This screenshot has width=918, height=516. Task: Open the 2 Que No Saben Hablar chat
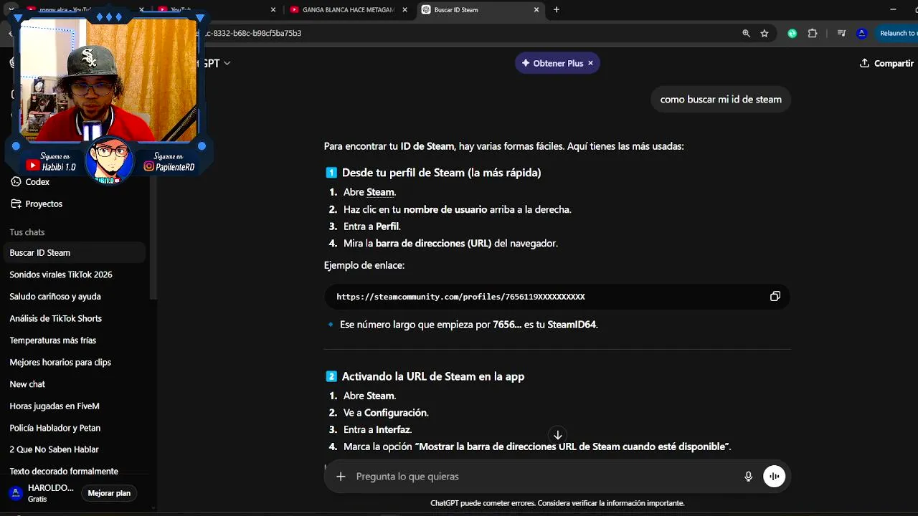point(75,449)
